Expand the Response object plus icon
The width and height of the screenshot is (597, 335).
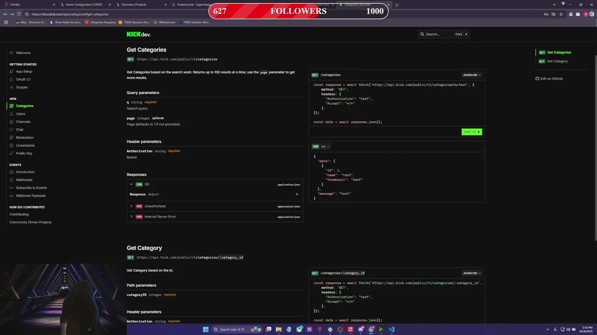coord(297,194)
